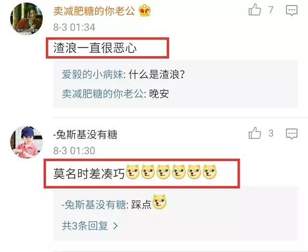Tap the reply 什么是渣浪?
This screenshot has width=308, height=252.
pos(156,75)
